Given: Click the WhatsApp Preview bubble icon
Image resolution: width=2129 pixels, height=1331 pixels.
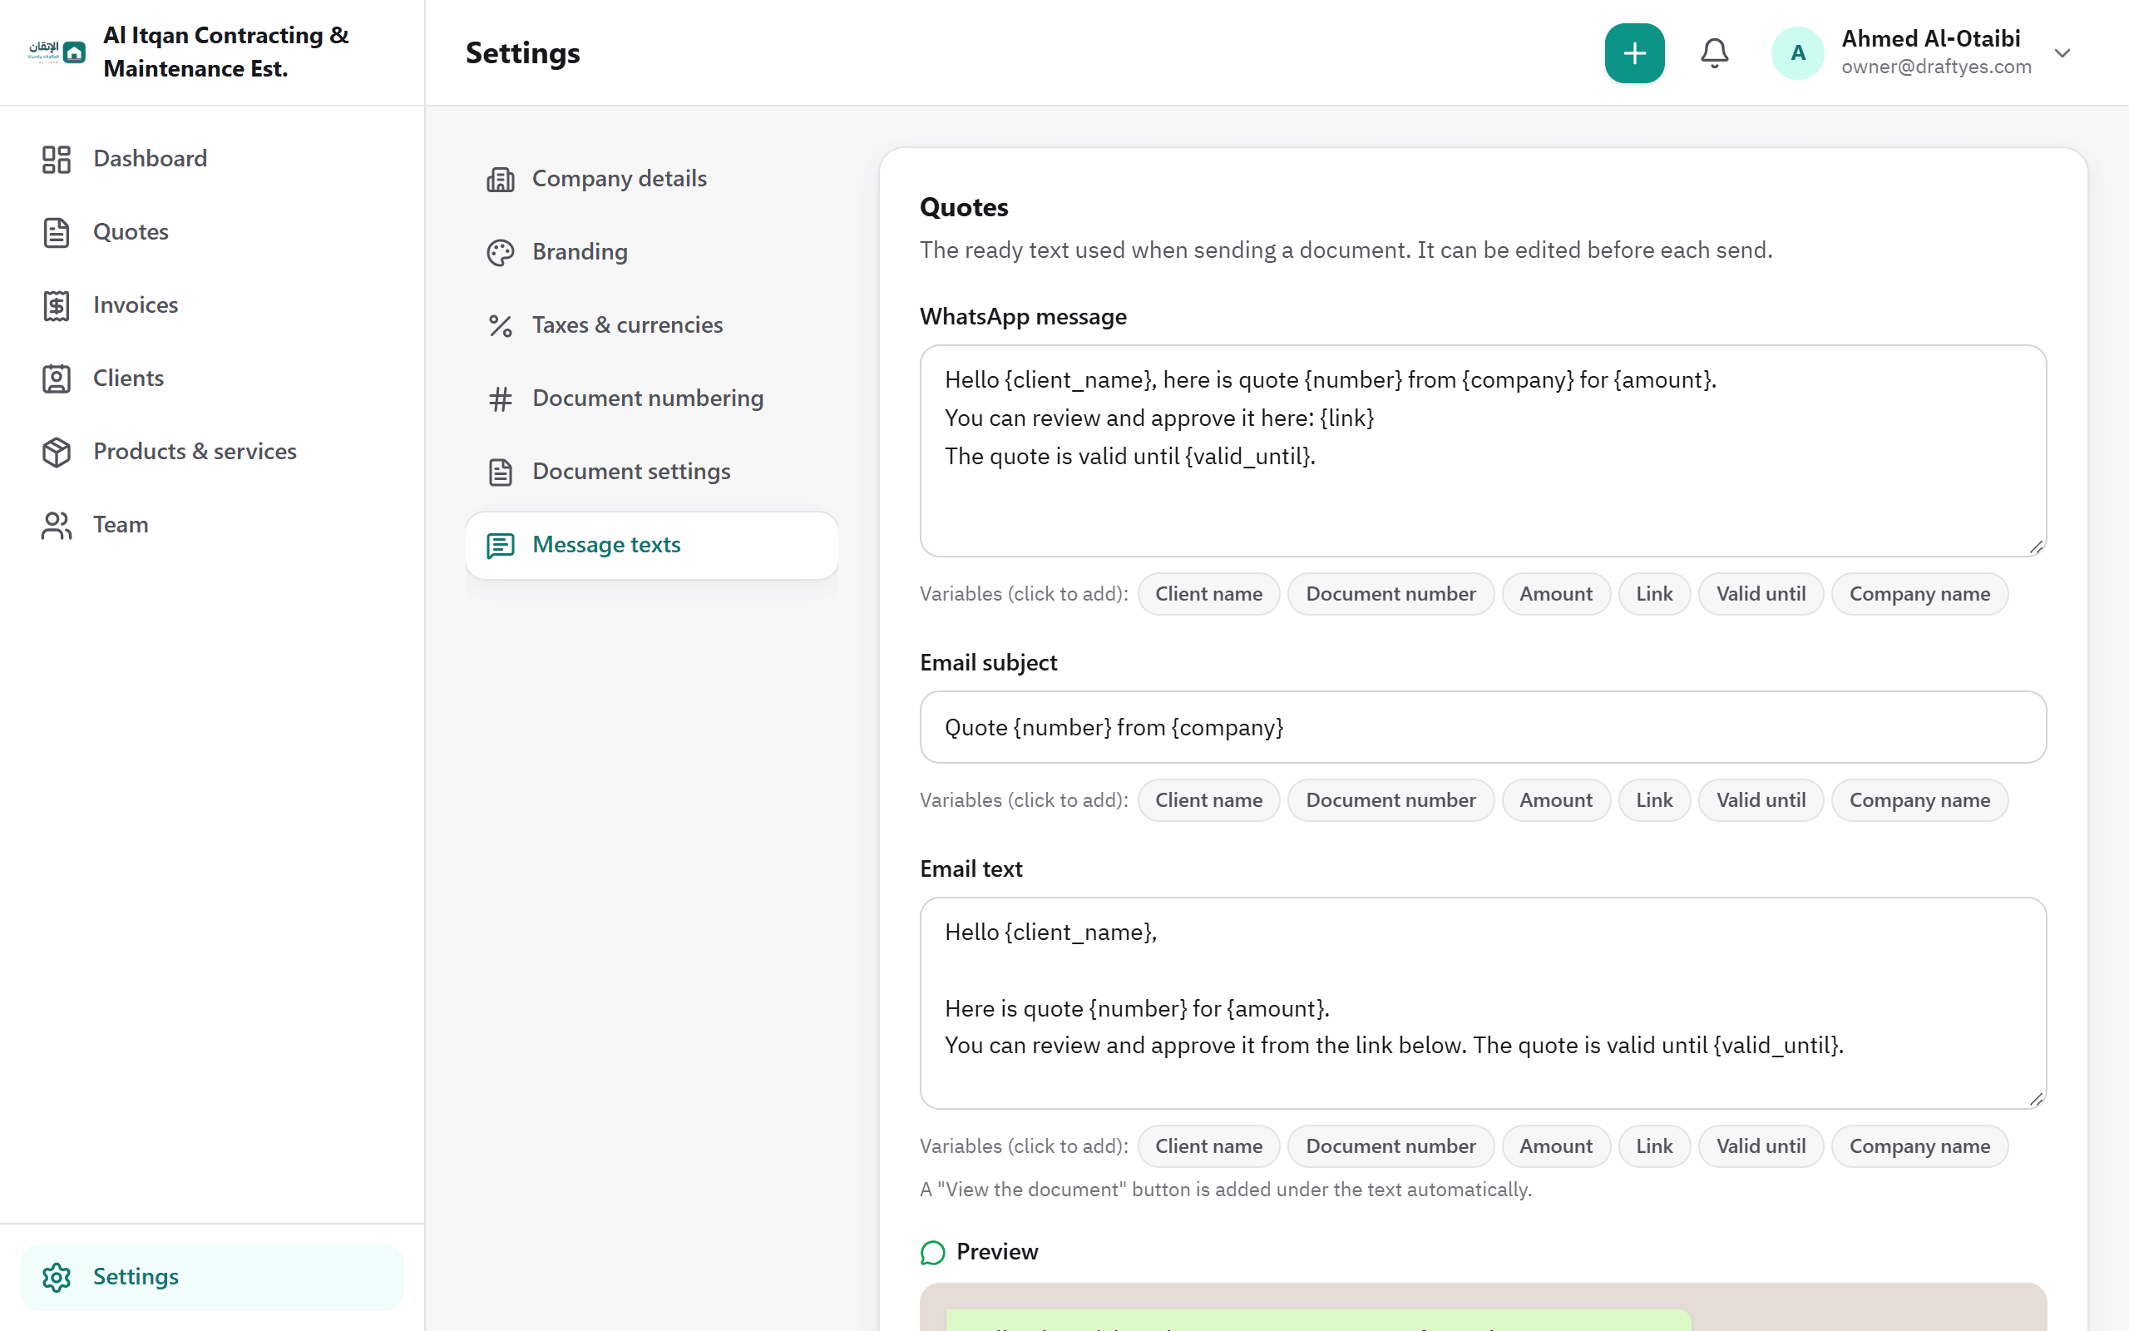Looking at the screenshot, I should (932, 1252).
